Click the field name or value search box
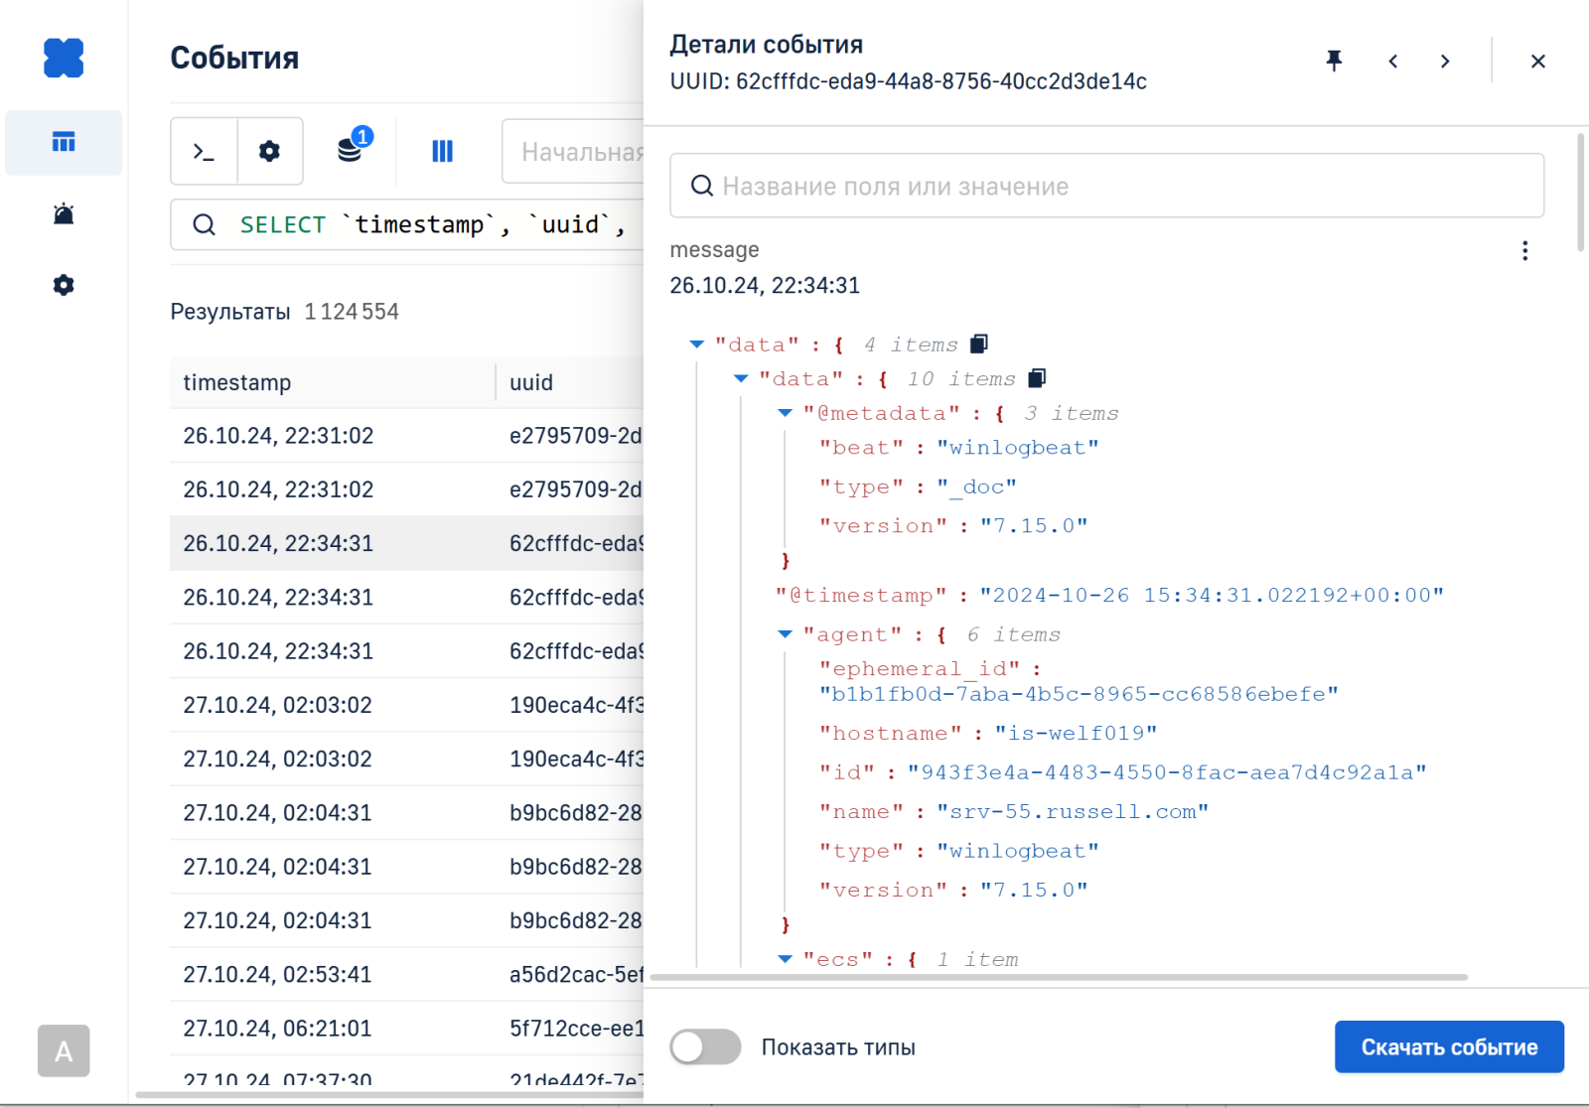The height and width of the screenshot is (1108, 1589). click(1106, 186)
